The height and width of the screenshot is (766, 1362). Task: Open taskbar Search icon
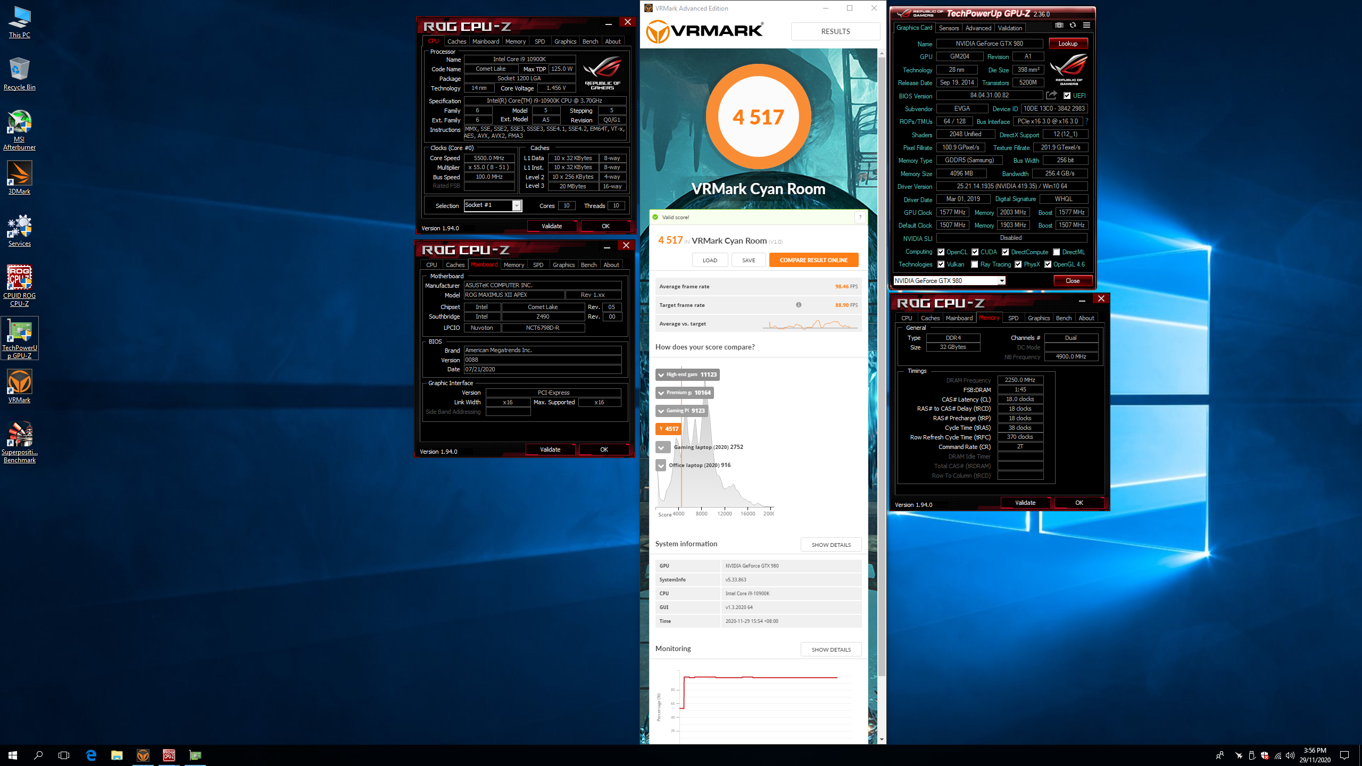pos(38,755)
